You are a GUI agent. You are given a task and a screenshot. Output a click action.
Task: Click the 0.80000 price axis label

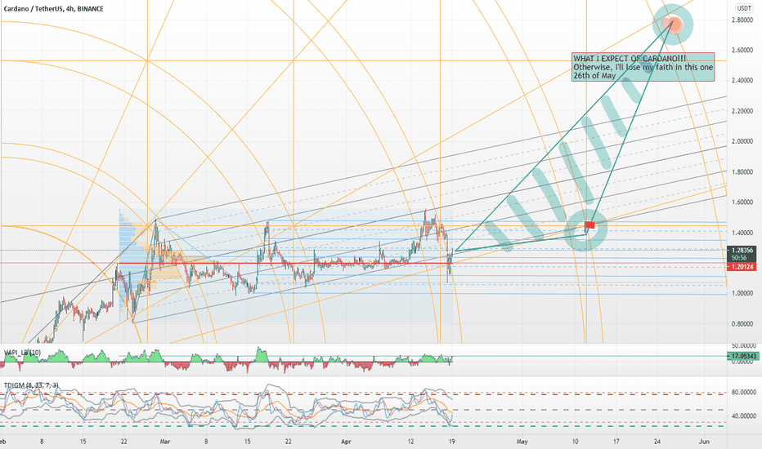point(743,324)
